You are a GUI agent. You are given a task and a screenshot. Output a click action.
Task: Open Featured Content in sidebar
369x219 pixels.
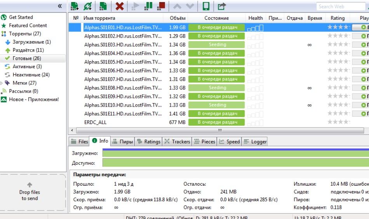point(28,25)
